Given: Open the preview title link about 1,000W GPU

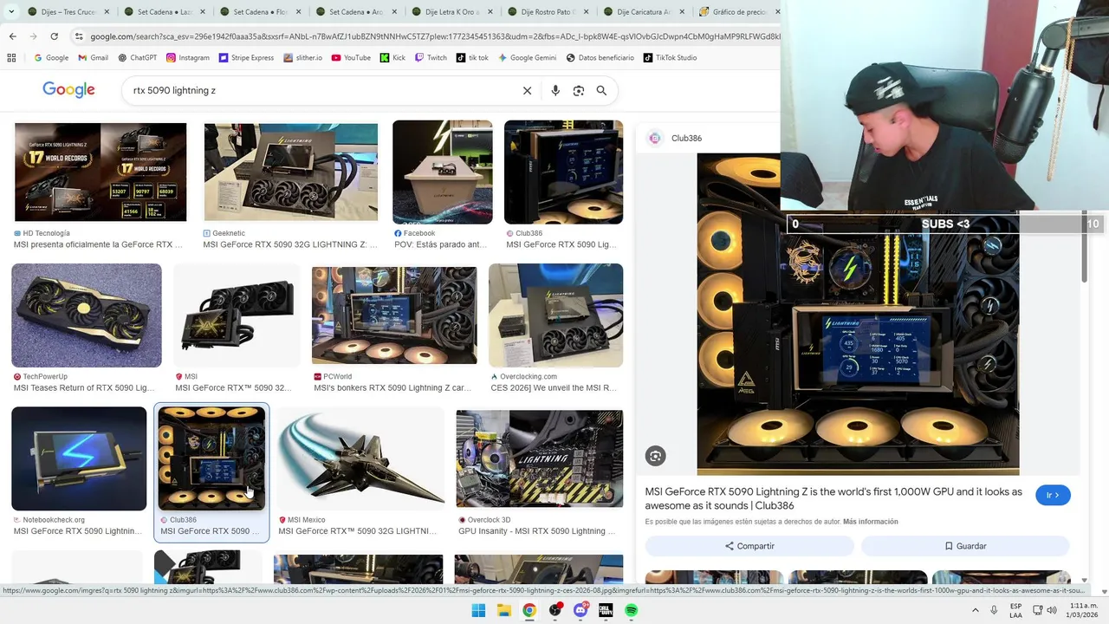Looking at the screenshot, I should click(x=833, y=498).
